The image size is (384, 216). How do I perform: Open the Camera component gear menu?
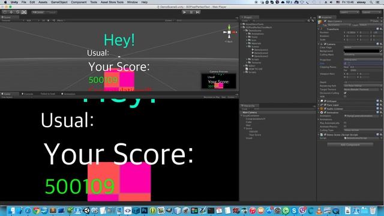pyautogui.click(x=381, y=44)
